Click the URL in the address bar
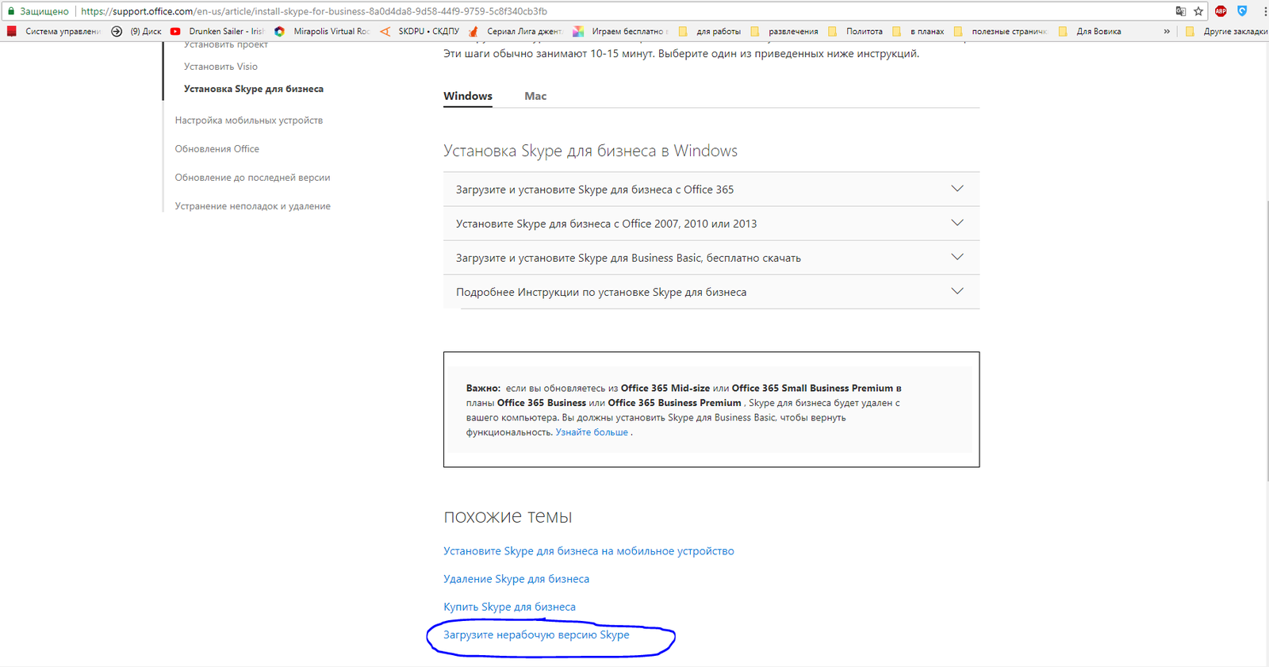This screenshot has width=1269, height=667. [x=314, y=11]
